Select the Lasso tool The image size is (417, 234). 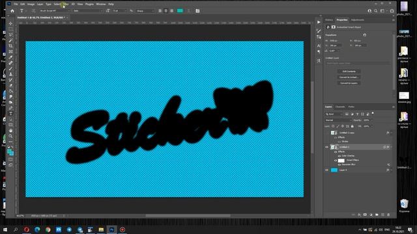[x=10, y=34]
